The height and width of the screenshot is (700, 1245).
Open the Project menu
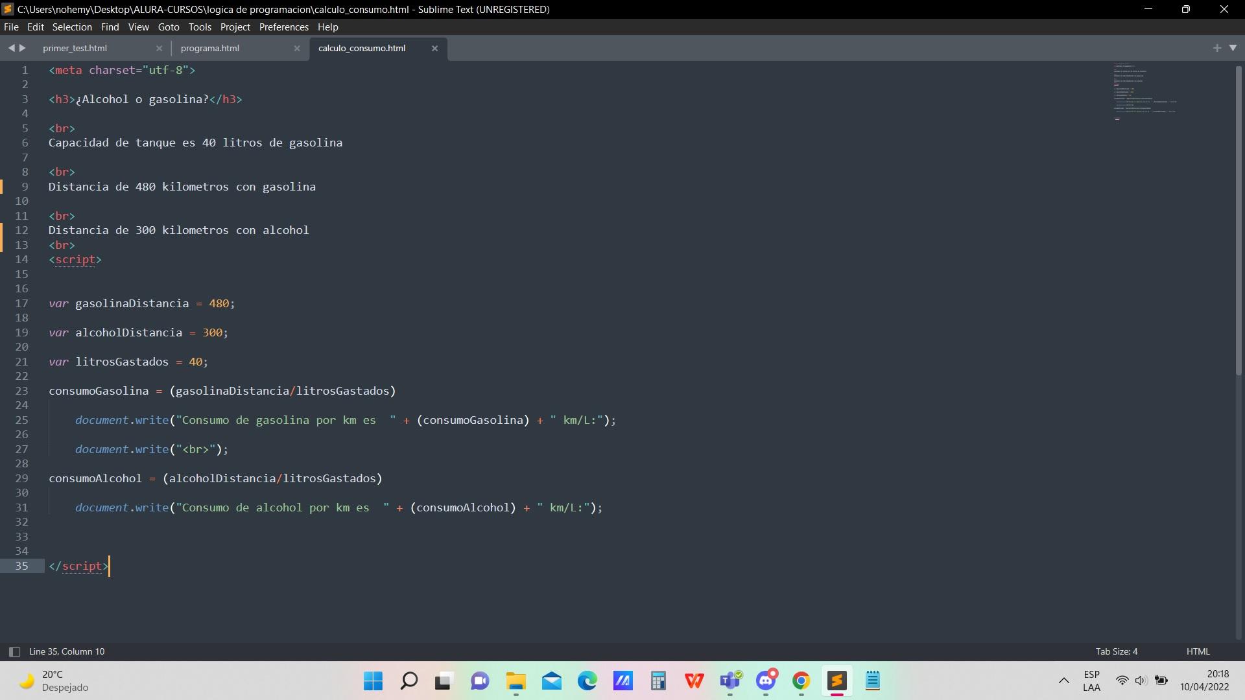(235, 27)
